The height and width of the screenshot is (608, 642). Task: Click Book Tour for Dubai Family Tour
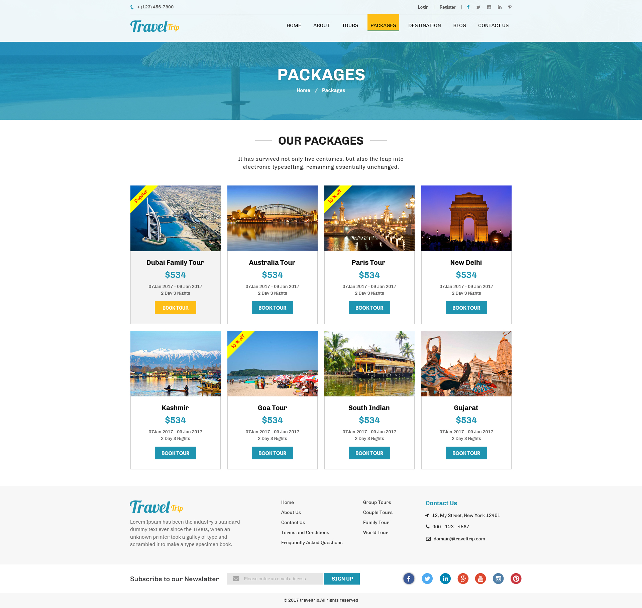(175, 307)
